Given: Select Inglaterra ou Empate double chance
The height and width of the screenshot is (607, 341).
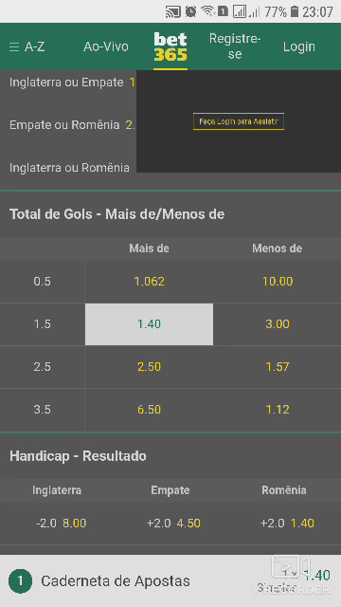Looking at the screenshot, I should [68, 83].
